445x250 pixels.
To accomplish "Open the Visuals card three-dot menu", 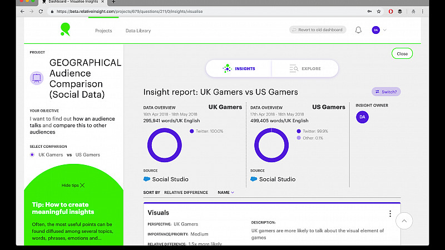I will click(390, 213).
